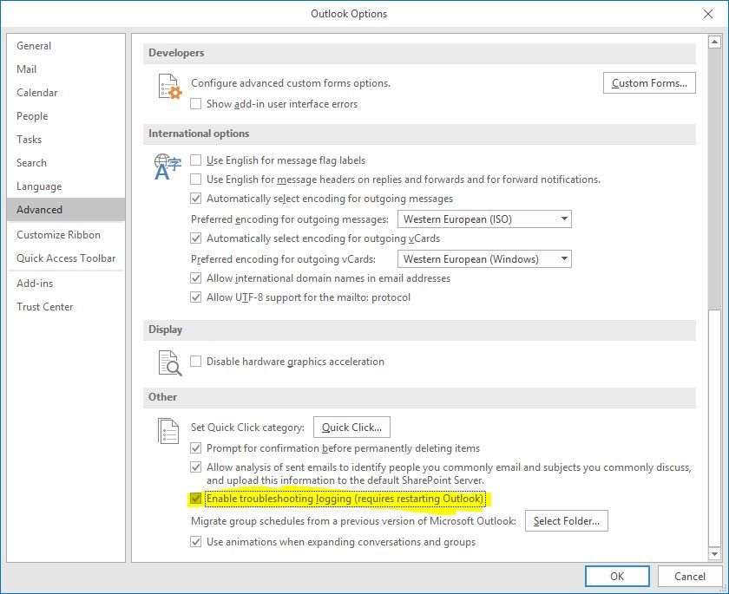Open the Mail options category

point(66,69)
